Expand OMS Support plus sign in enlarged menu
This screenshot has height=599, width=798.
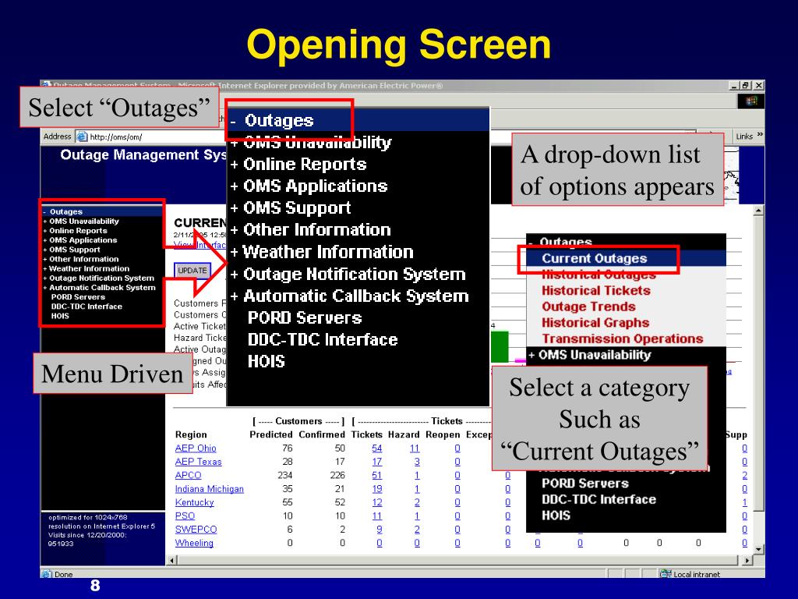[234, 208]
